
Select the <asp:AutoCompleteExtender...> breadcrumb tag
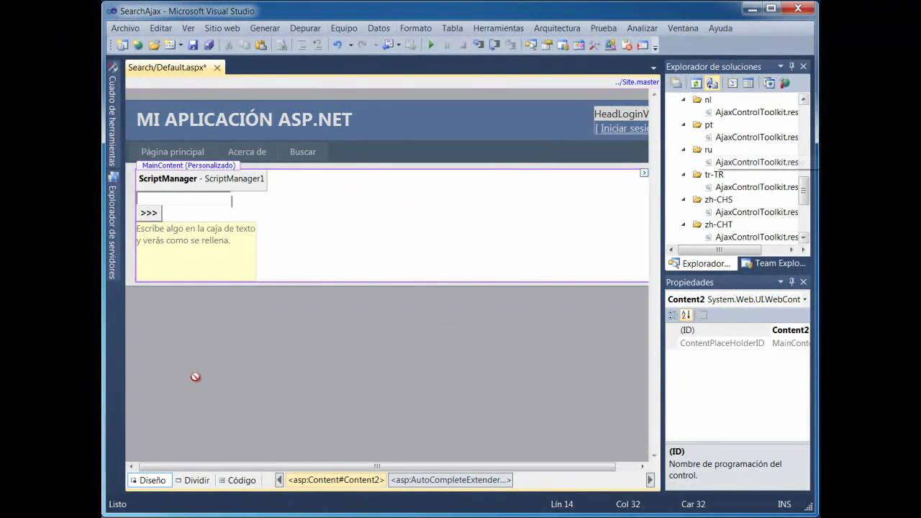click(x=451, y=480)
